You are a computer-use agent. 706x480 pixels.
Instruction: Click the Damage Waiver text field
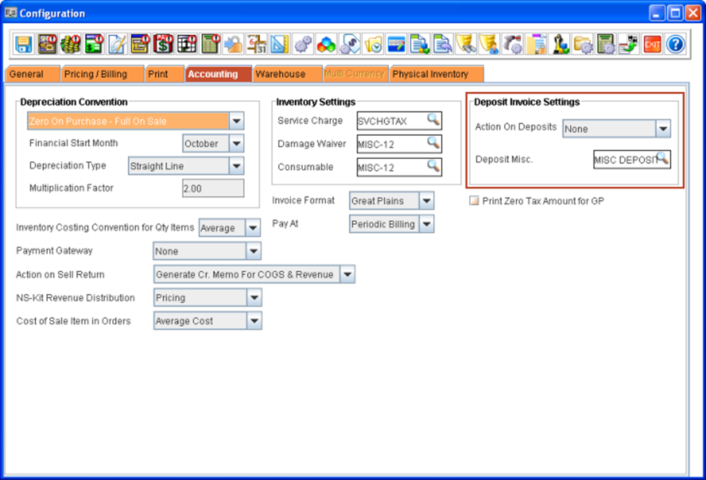coord(391,145)
